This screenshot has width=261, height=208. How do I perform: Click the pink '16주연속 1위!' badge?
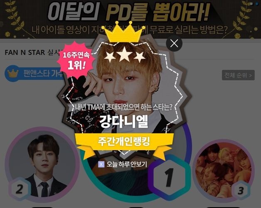(x=76, y=60)
